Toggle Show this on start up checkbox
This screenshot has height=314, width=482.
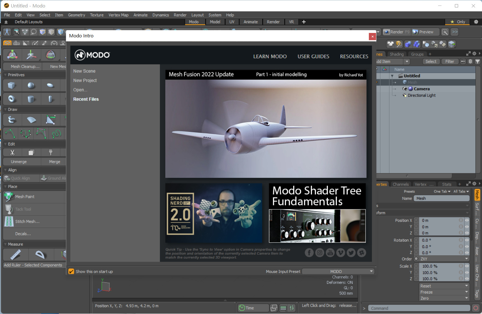point(71,271)
